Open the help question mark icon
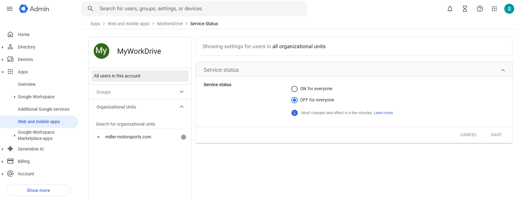 [480, 9]
